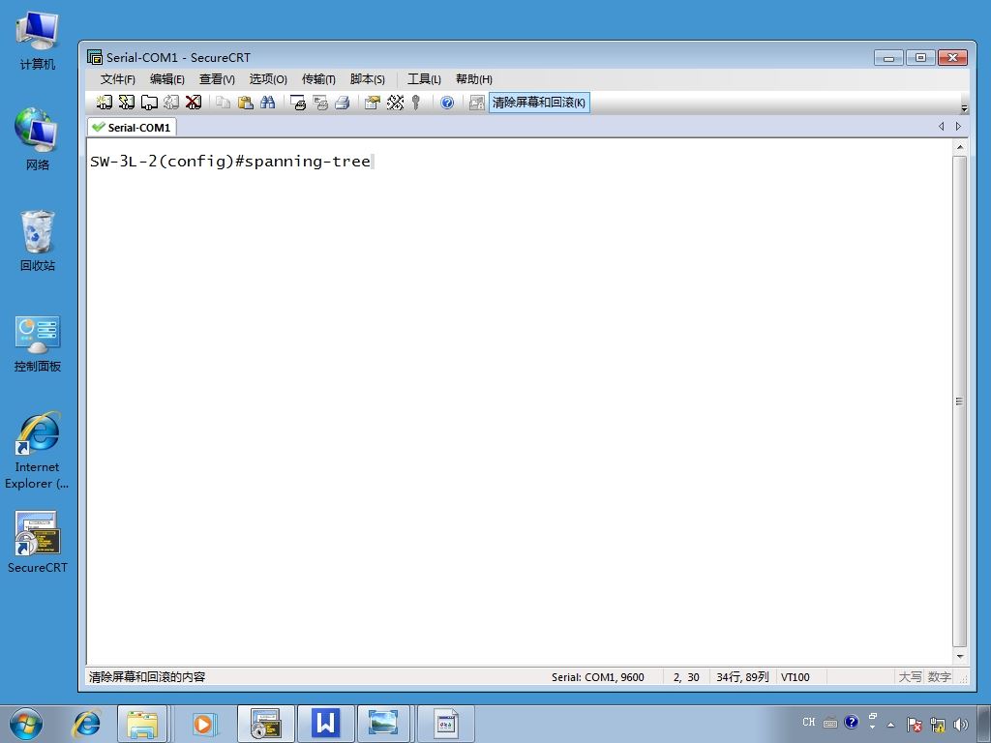The image size is (991, 743).
Task: Open the Keymap Editor toolbar icon
Action: coord(395,103)
